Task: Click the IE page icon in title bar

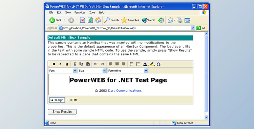Action: (x=47, y=6)
